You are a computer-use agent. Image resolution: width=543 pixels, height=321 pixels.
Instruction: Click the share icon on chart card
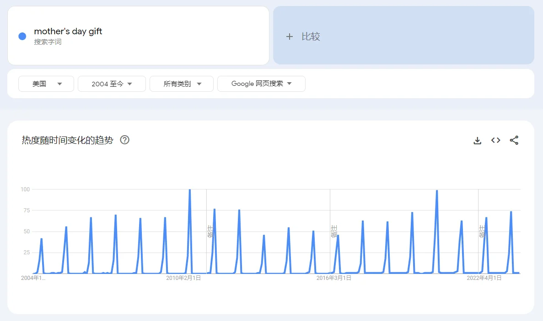514,141
